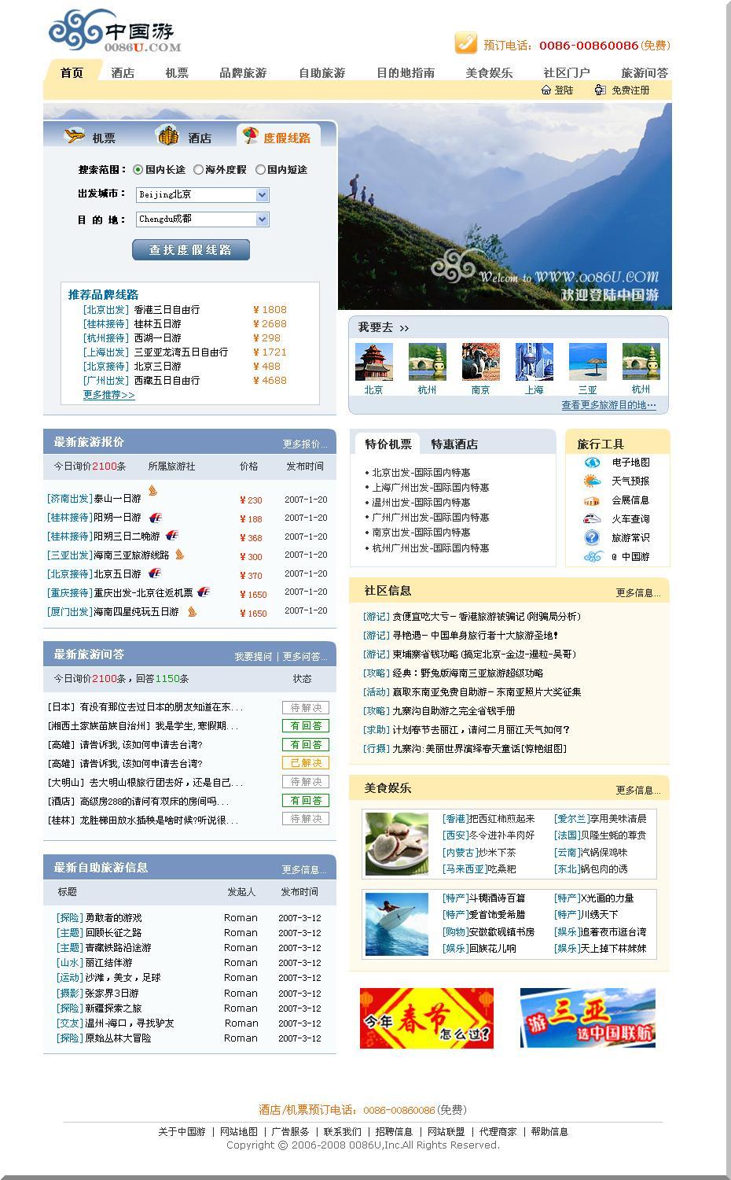Switch to the 特惠酒店 tab
The height and width of the screenshot is (1180, 731).
tap(454, 444)
